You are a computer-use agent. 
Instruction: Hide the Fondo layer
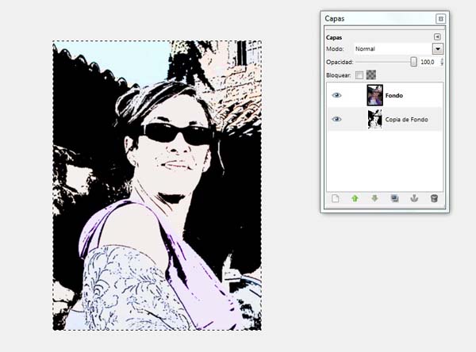coord(336,95)
